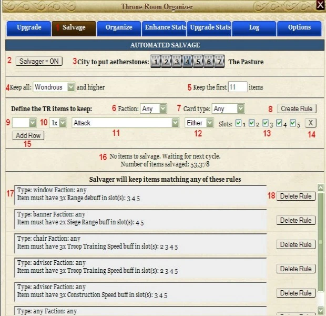Disable slot 5 checkbox
This screenshot has width=326, height=316.
click(293, 123)
